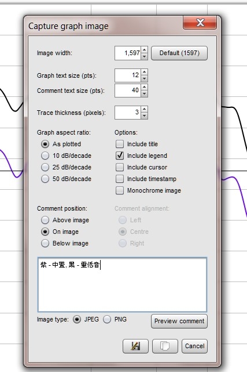Close the Capture graph image dialog

coord(200,23)
